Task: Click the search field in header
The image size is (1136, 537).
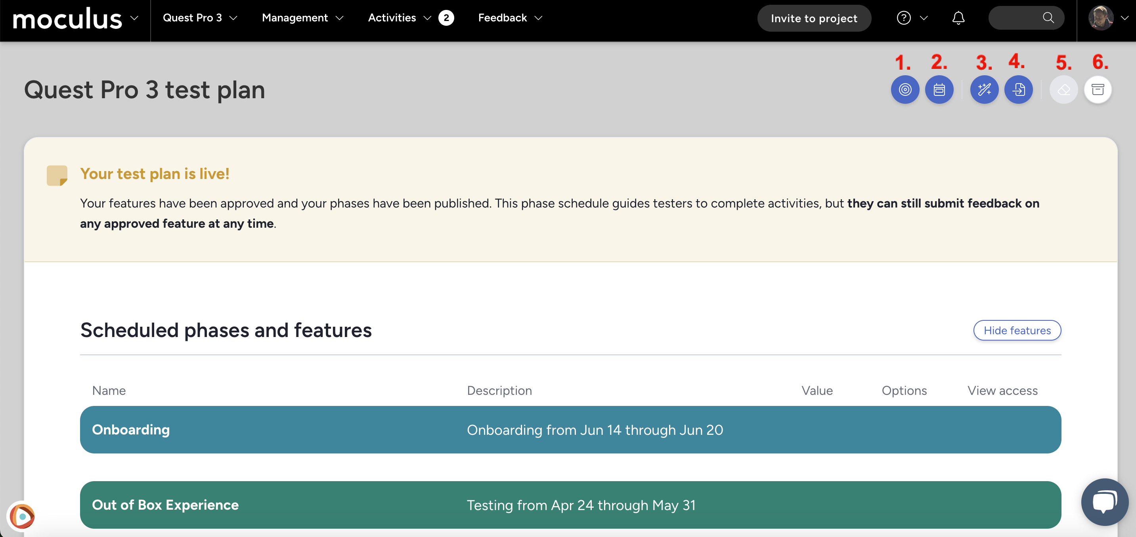Action: tap(1026, 18)
